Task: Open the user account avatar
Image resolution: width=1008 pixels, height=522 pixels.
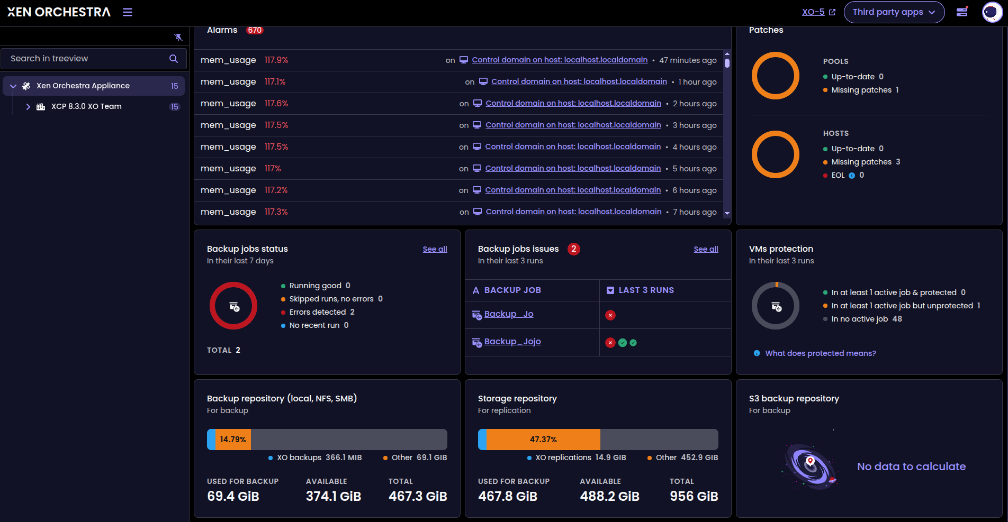Action: 992,12
